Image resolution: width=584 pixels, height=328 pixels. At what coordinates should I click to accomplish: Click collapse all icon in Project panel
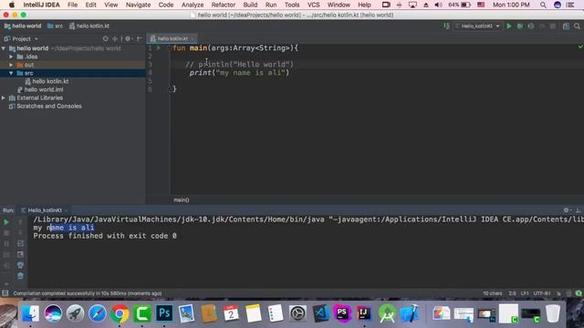[x=115, y=38]
